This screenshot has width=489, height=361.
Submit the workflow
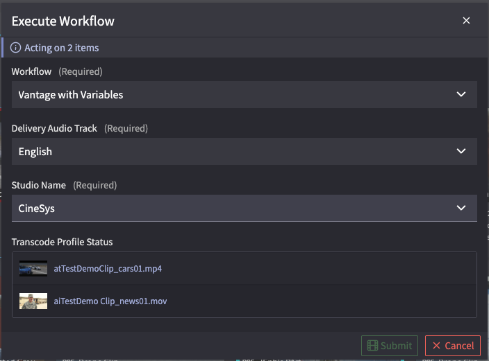[x=390, y=346]
